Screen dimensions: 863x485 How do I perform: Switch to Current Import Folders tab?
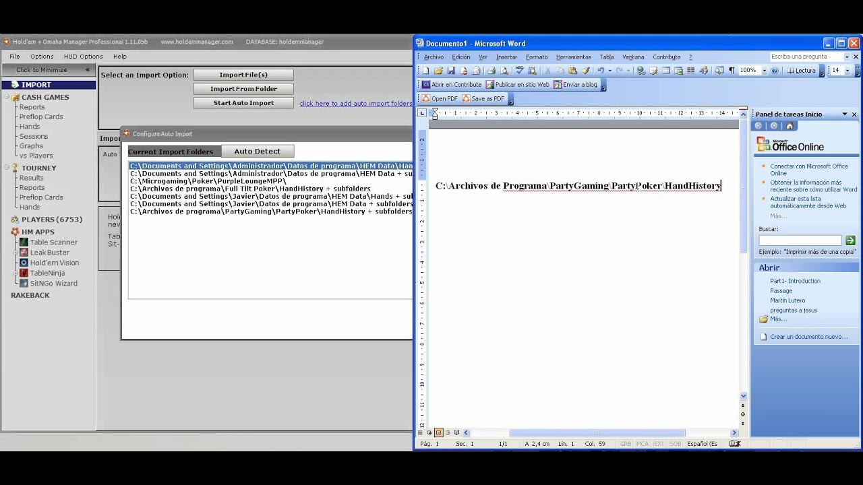pos(174,152)
